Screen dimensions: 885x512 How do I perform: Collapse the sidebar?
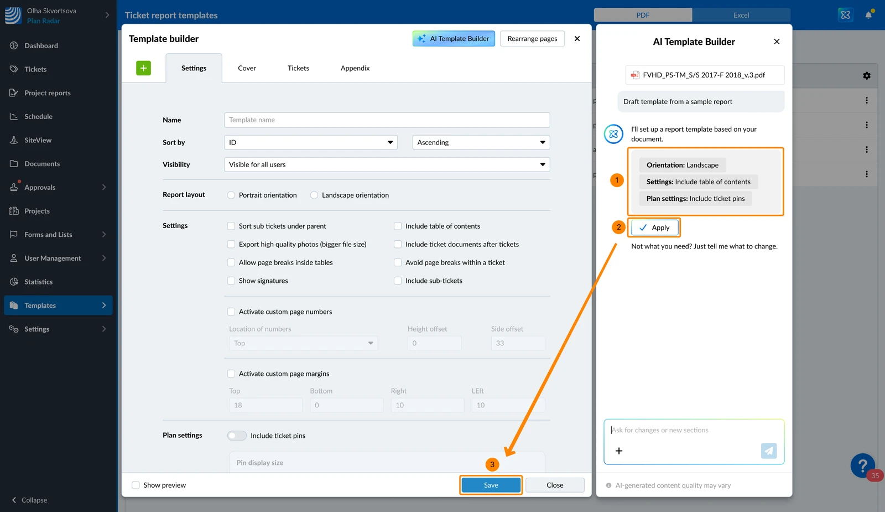[x=29, y=500]
